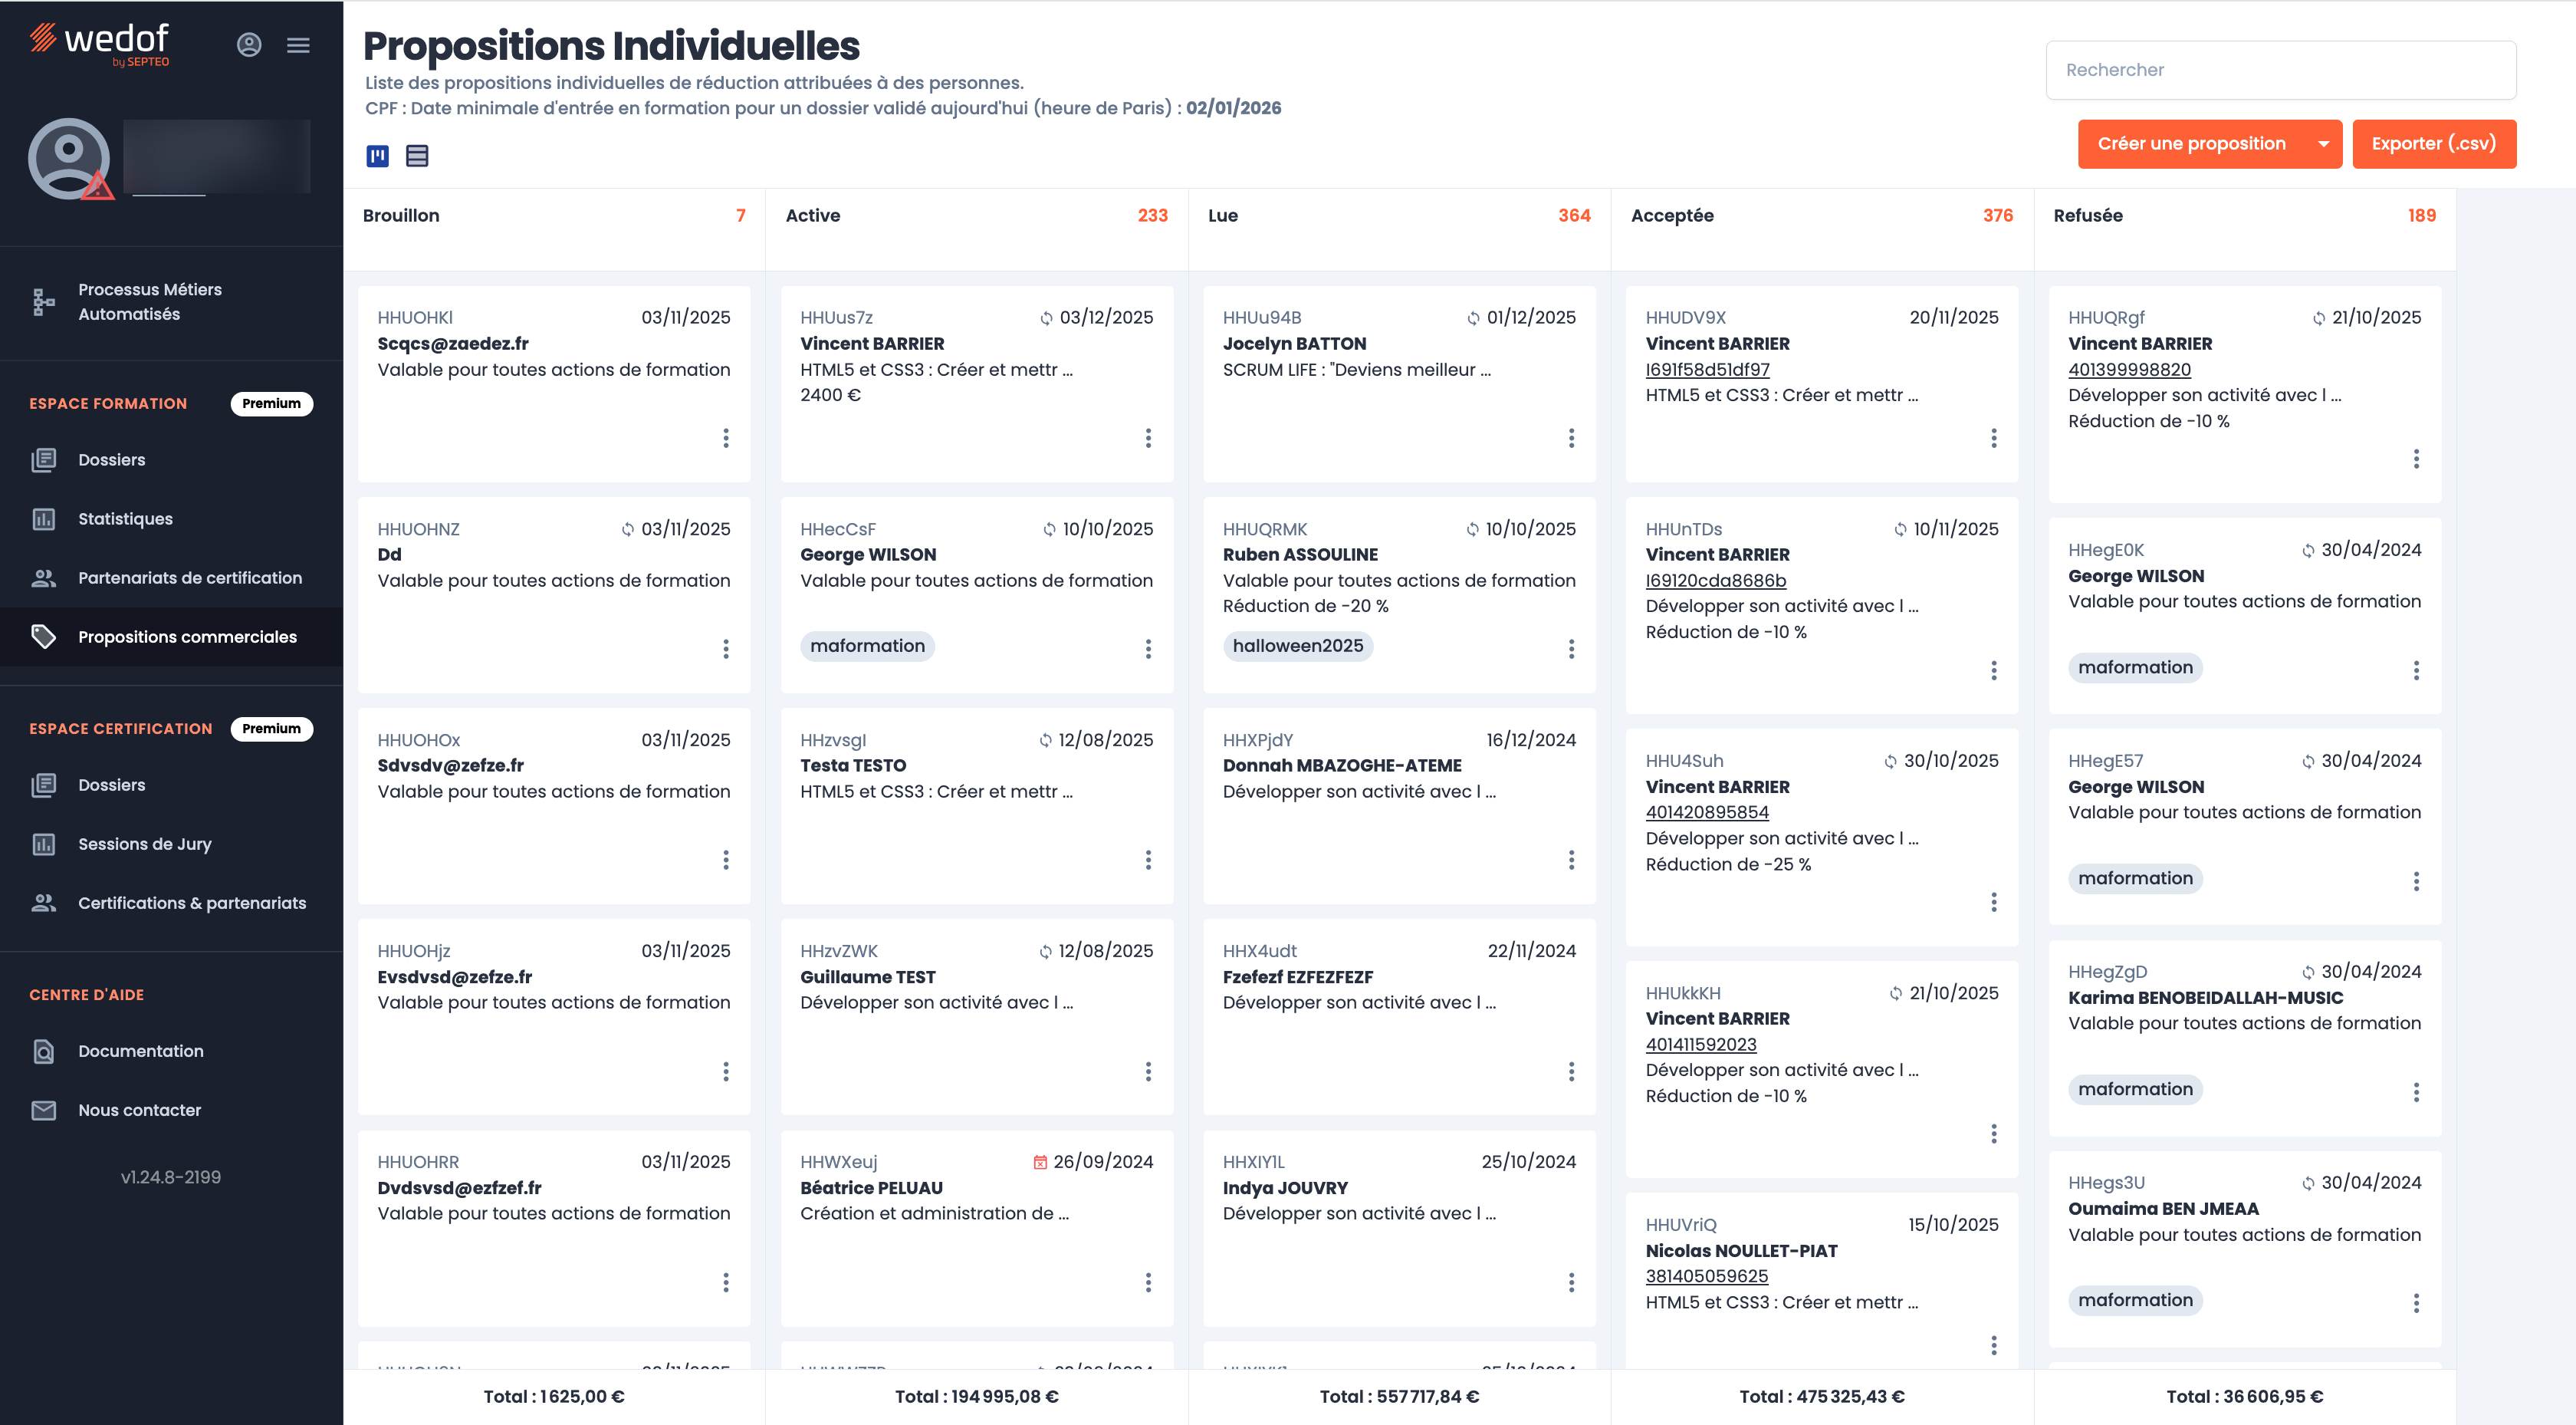Expand the Créer une proposition dropdown arrow
The width and height of the screenshot is (2576, 1425).
2322,143
